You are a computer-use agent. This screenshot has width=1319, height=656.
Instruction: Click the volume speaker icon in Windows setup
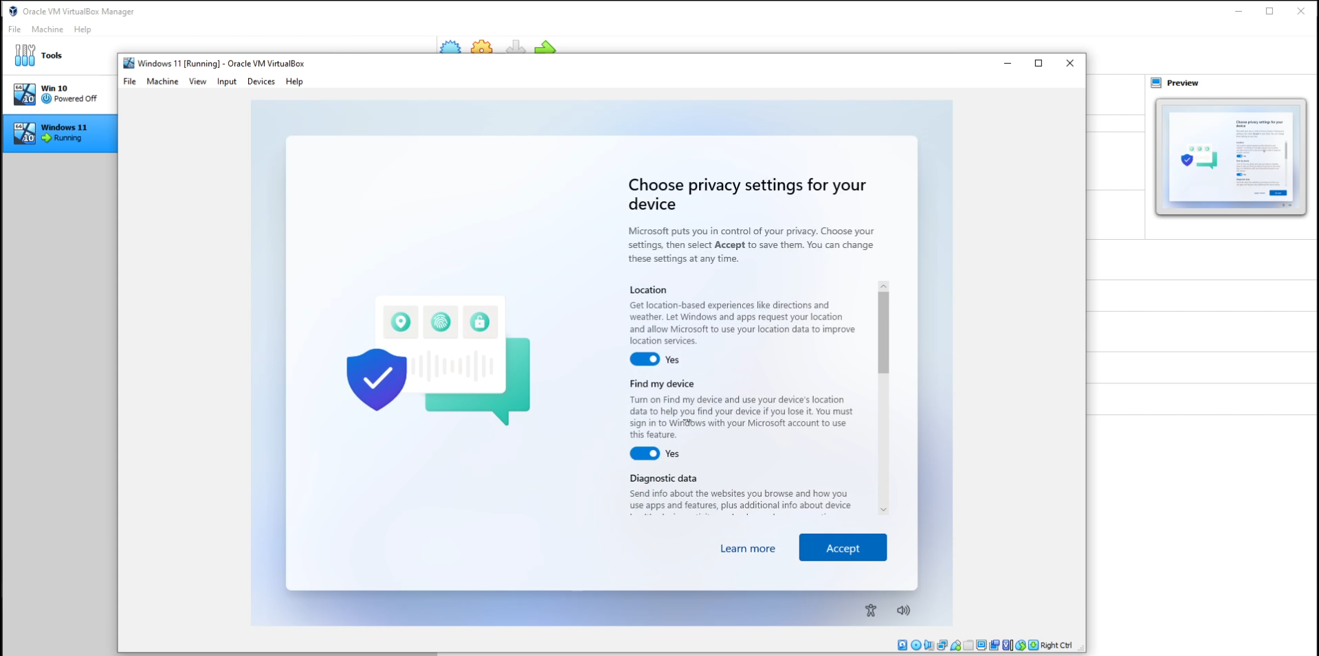[x=903, y=610]
